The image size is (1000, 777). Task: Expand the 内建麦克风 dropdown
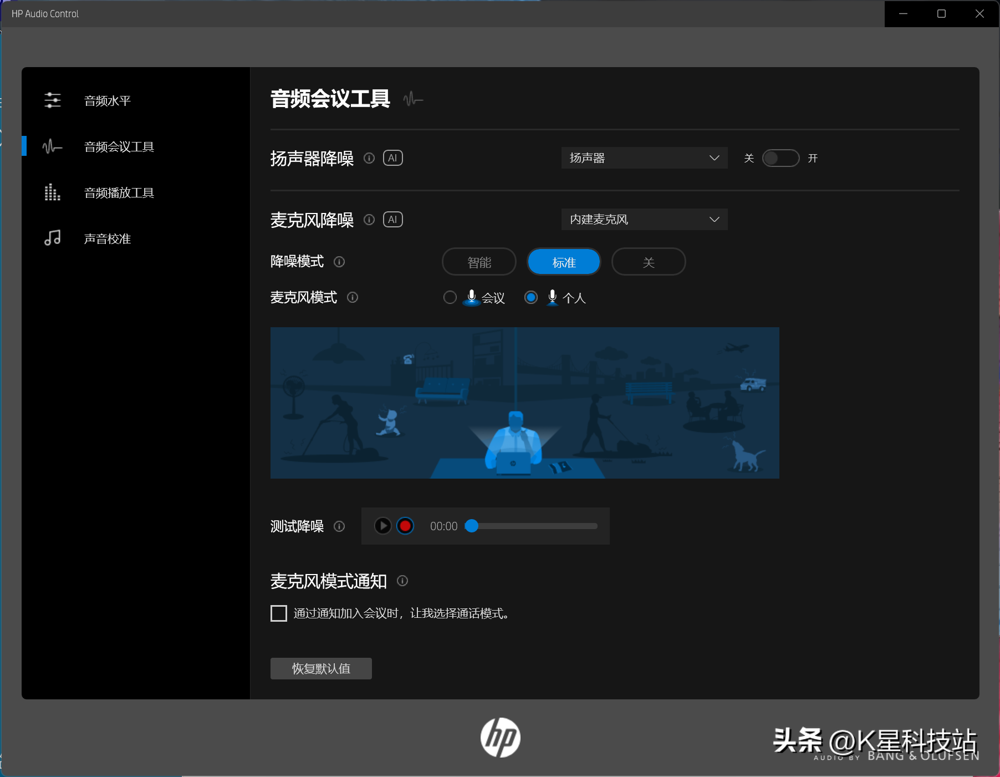pyautogui.click(x=644, y=220)
